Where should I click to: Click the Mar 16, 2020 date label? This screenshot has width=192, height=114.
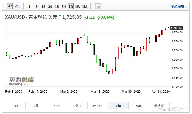point(100,92)
